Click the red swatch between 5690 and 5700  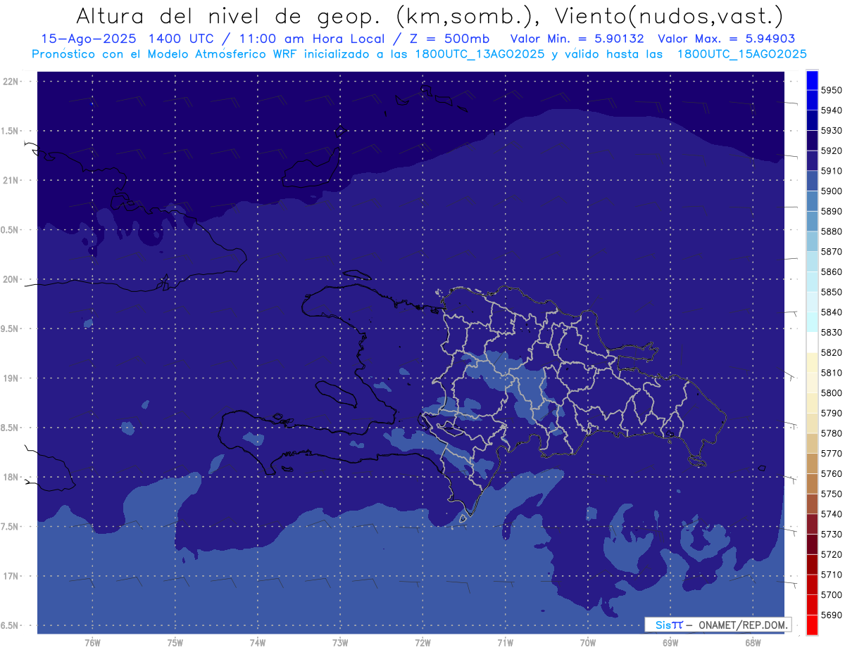click(x=812, y=605)
